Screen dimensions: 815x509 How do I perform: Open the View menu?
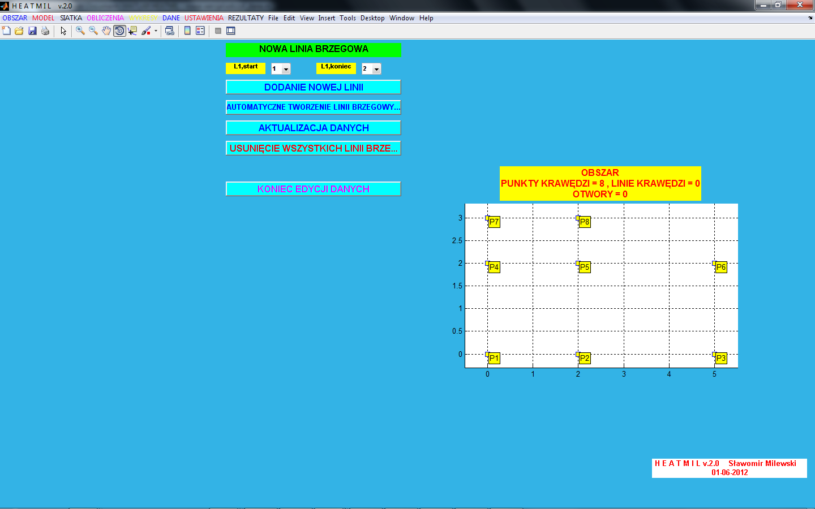click(x=307, y=18)
